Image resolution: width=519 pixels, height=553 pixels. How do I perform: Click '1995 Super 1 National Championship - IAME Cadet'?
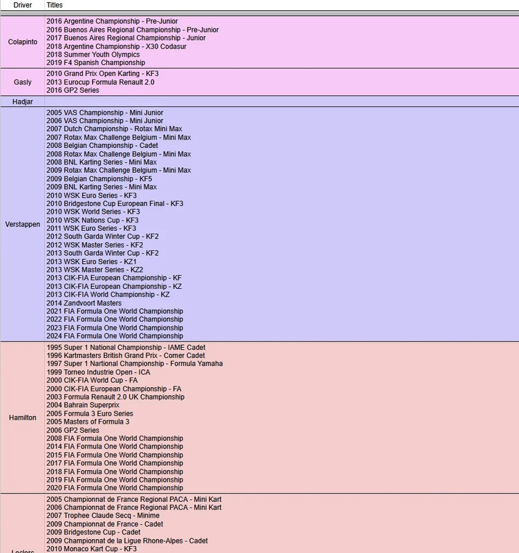click(126, 347)
